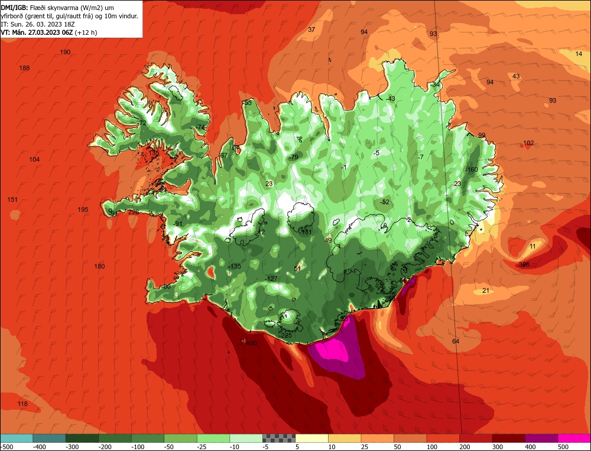Click the ocean value 195
The width and height of the screenshot is (591, 451).
point(83,210)
